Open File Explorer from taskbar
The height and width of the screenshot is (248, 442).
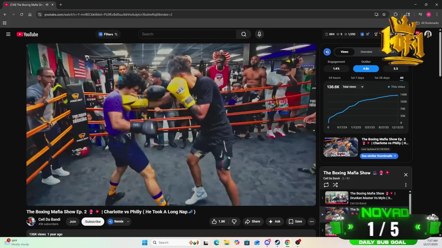click(227, 242)
